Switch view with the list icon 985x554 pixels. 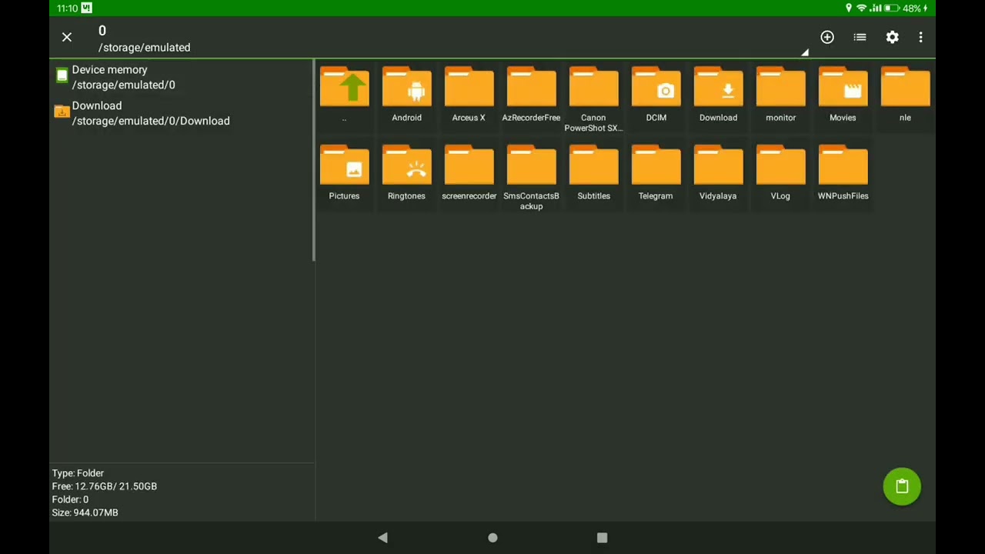[860, 37]
